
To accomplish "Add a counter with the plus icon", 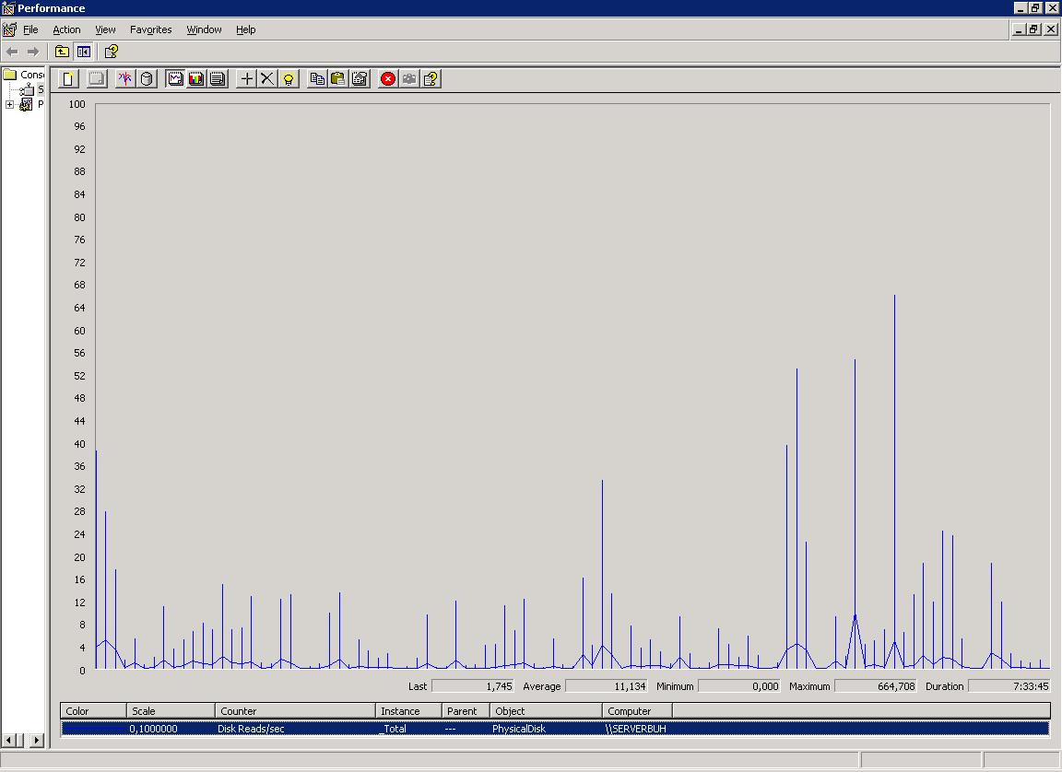I will pyautogui.click(x=246, y=79).
